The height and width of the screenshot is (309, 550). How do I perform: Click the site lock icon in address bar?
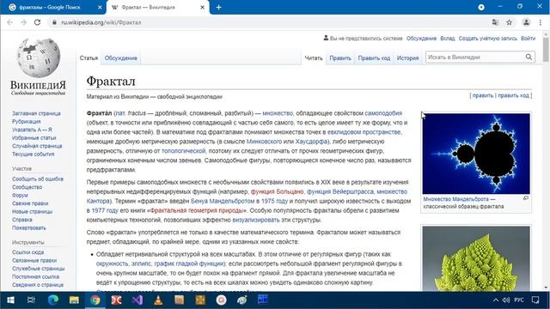point(54,22)
